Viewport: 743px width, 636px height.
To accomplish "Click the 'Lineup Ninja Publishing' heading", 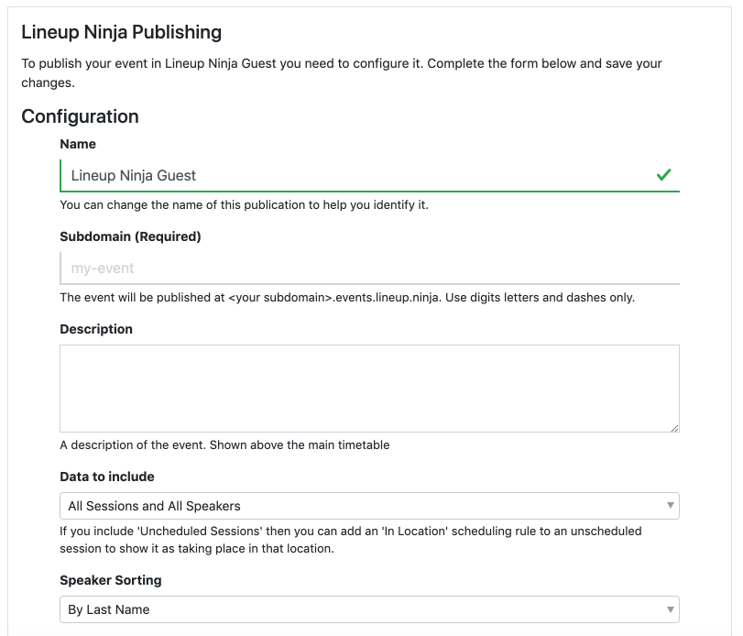I will pos(121,32).
